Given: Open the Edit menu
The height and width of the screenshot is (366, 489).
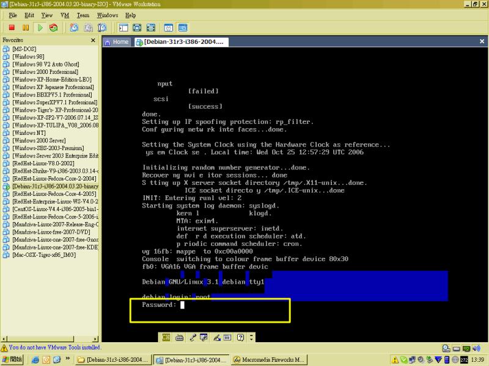Looking at the screenshot, I should (x=29, y=15).
